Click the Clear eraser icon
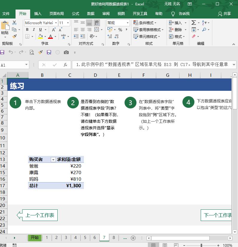 (194, 36)
